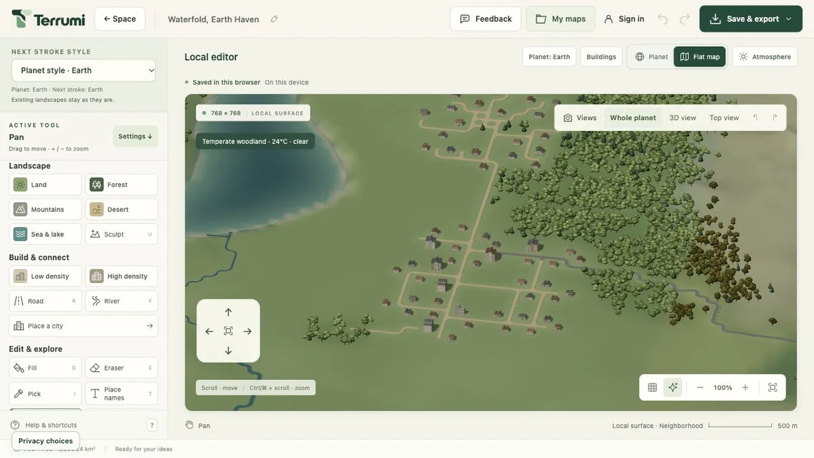Open the Terrumi home logo
The width and height of the screenshot is (814, 458).
click(x=48, y=19)
